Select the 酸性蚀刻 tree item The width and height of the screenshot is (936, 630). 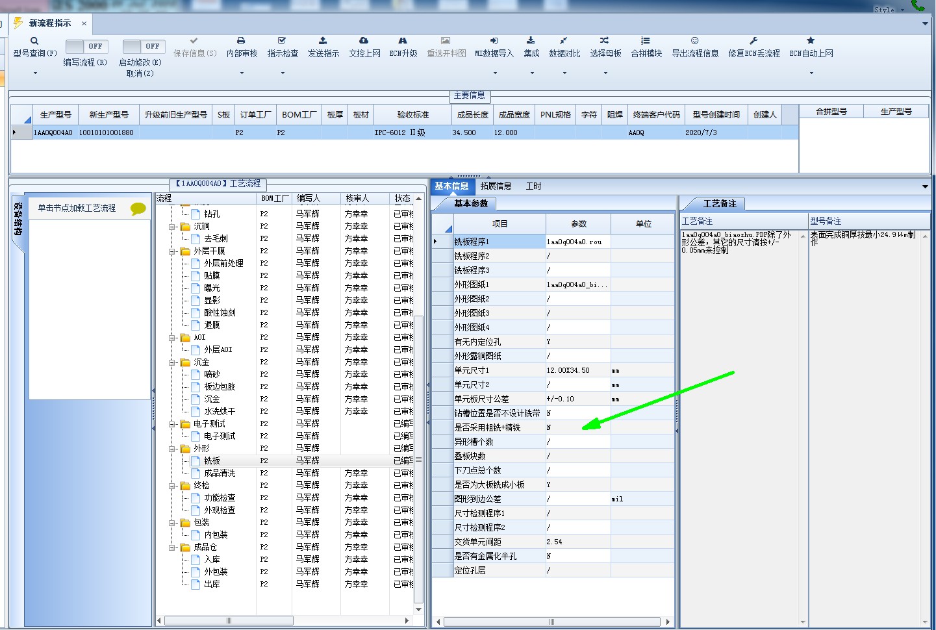[220, 313]
